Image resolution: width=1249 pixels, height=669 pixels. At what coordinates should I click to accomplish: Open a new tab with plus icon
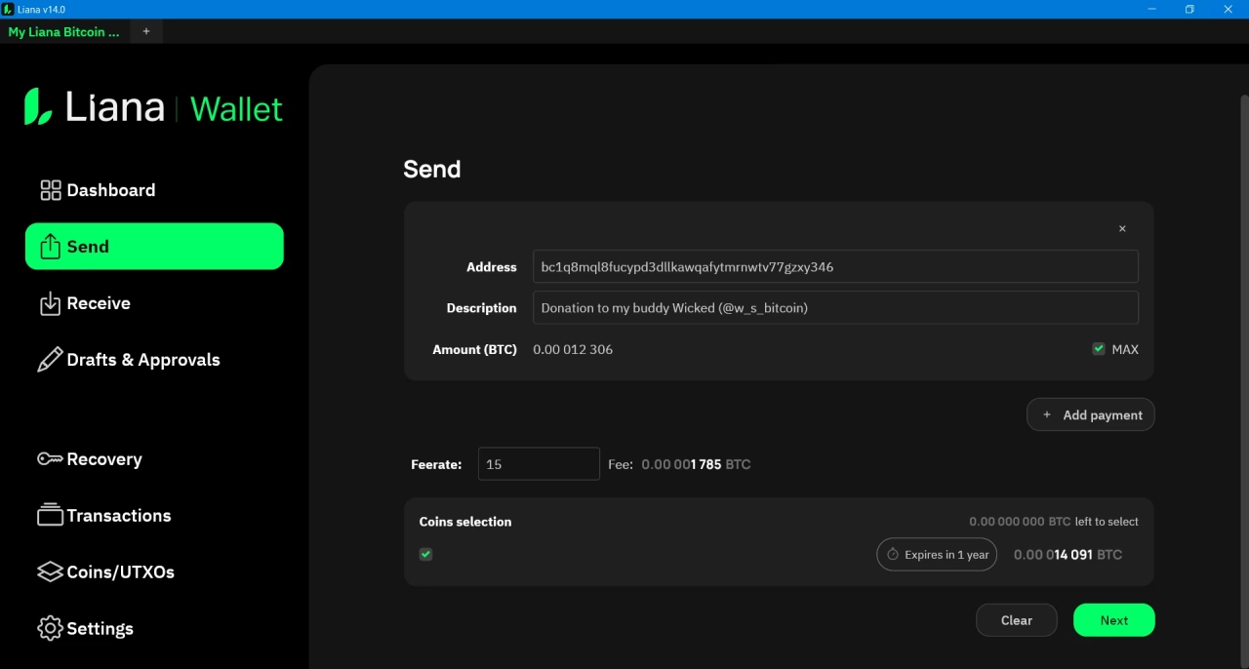point(146,31)
